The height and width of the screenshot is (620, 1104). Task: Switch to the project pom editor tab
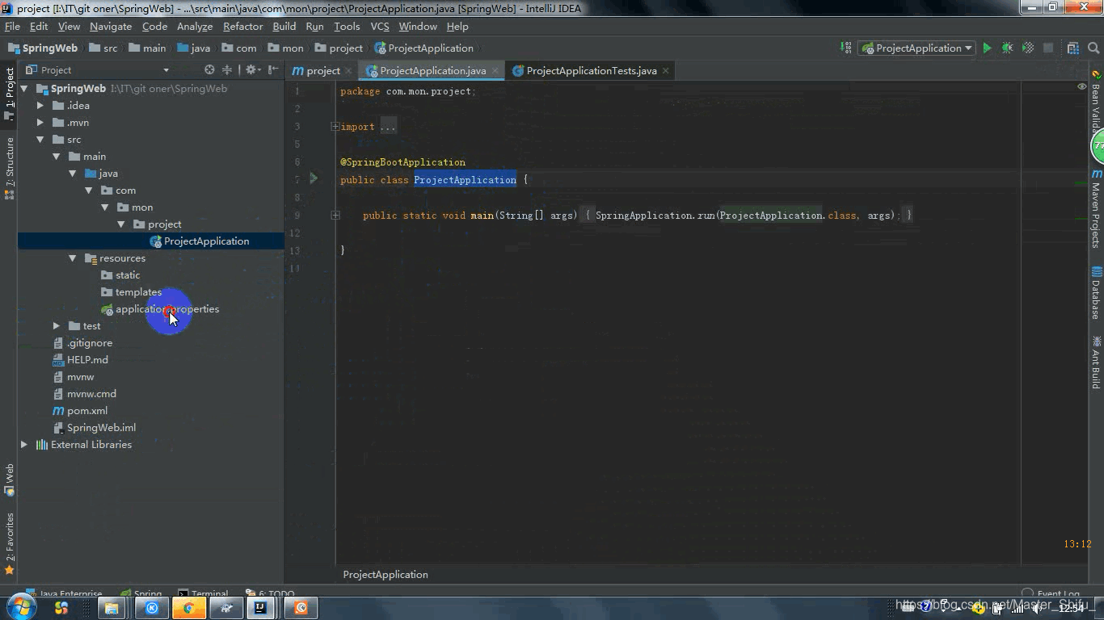[x=322, y=71]
